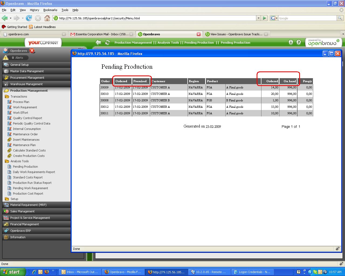Viewport: 345px width, 276px height.
Task: Open the Tools menu
Action: tap(65, 10)
